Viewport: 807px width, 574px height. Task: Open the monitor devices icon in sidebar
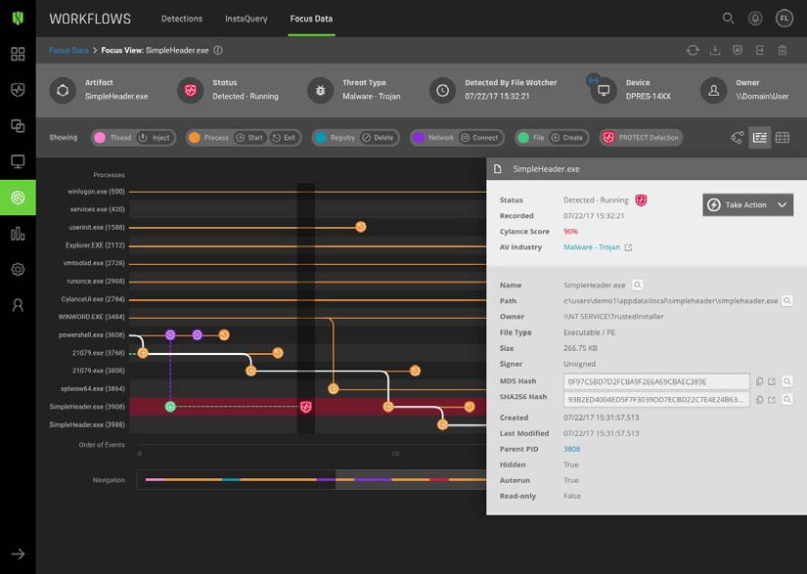coord(18,161)
